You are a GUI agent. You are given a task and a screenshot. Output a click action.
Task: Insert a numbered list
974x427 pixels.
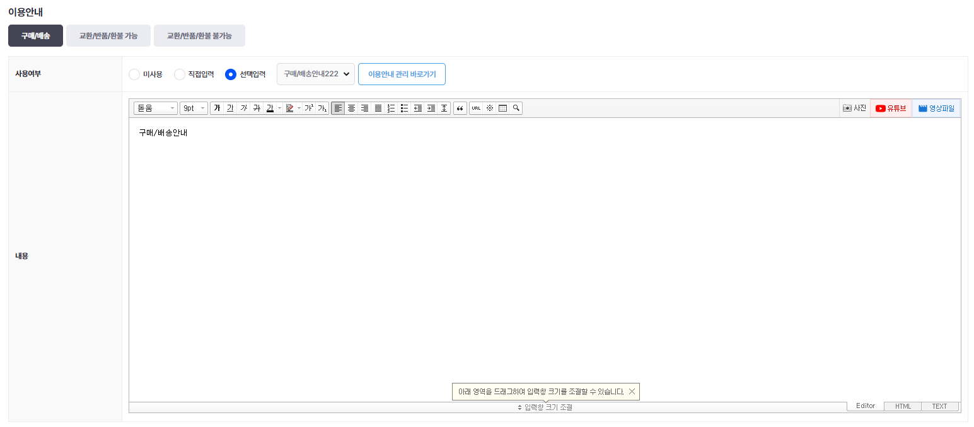(391, 108)
